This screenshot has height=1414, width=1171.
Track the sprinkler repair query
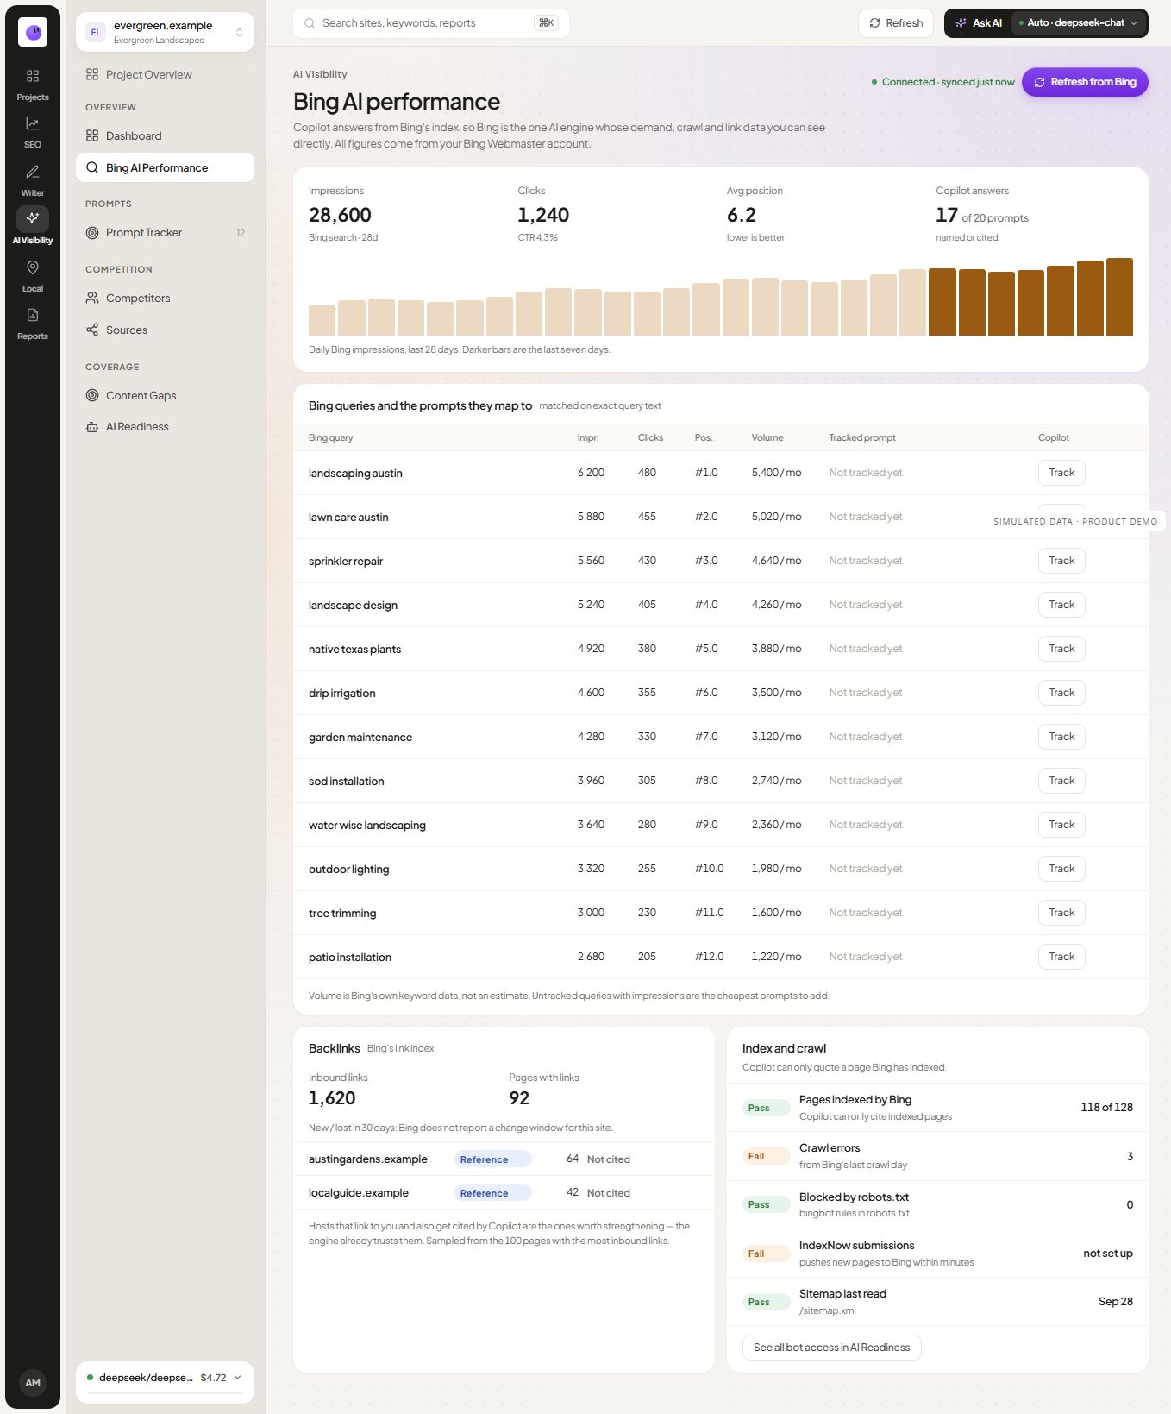(x=1061, y=561)
